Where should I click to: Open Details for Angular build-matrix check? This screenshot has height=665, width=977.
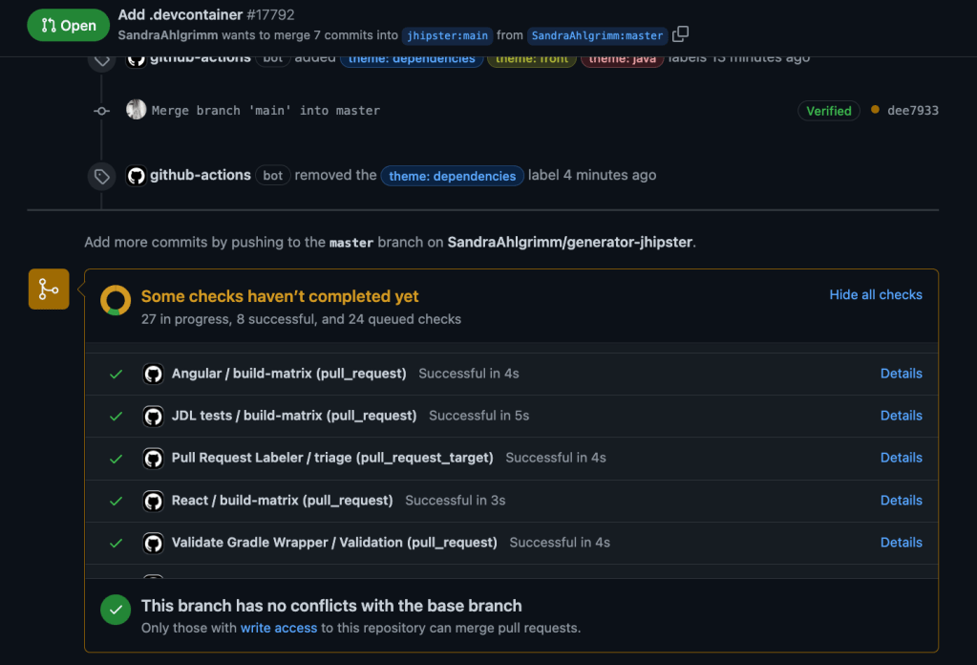pyautogui.click(x=901, y=374)
